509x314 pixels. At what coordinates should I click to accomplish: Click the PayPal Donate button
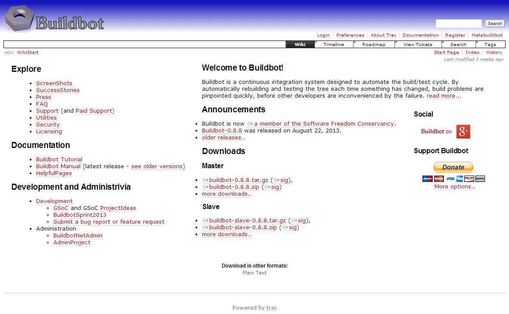(453, 167)
